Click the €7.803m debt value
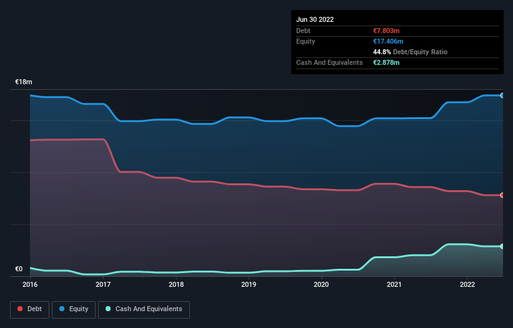Screen dimensions: 513x328 pyautogui.click(x=386, y=31)
